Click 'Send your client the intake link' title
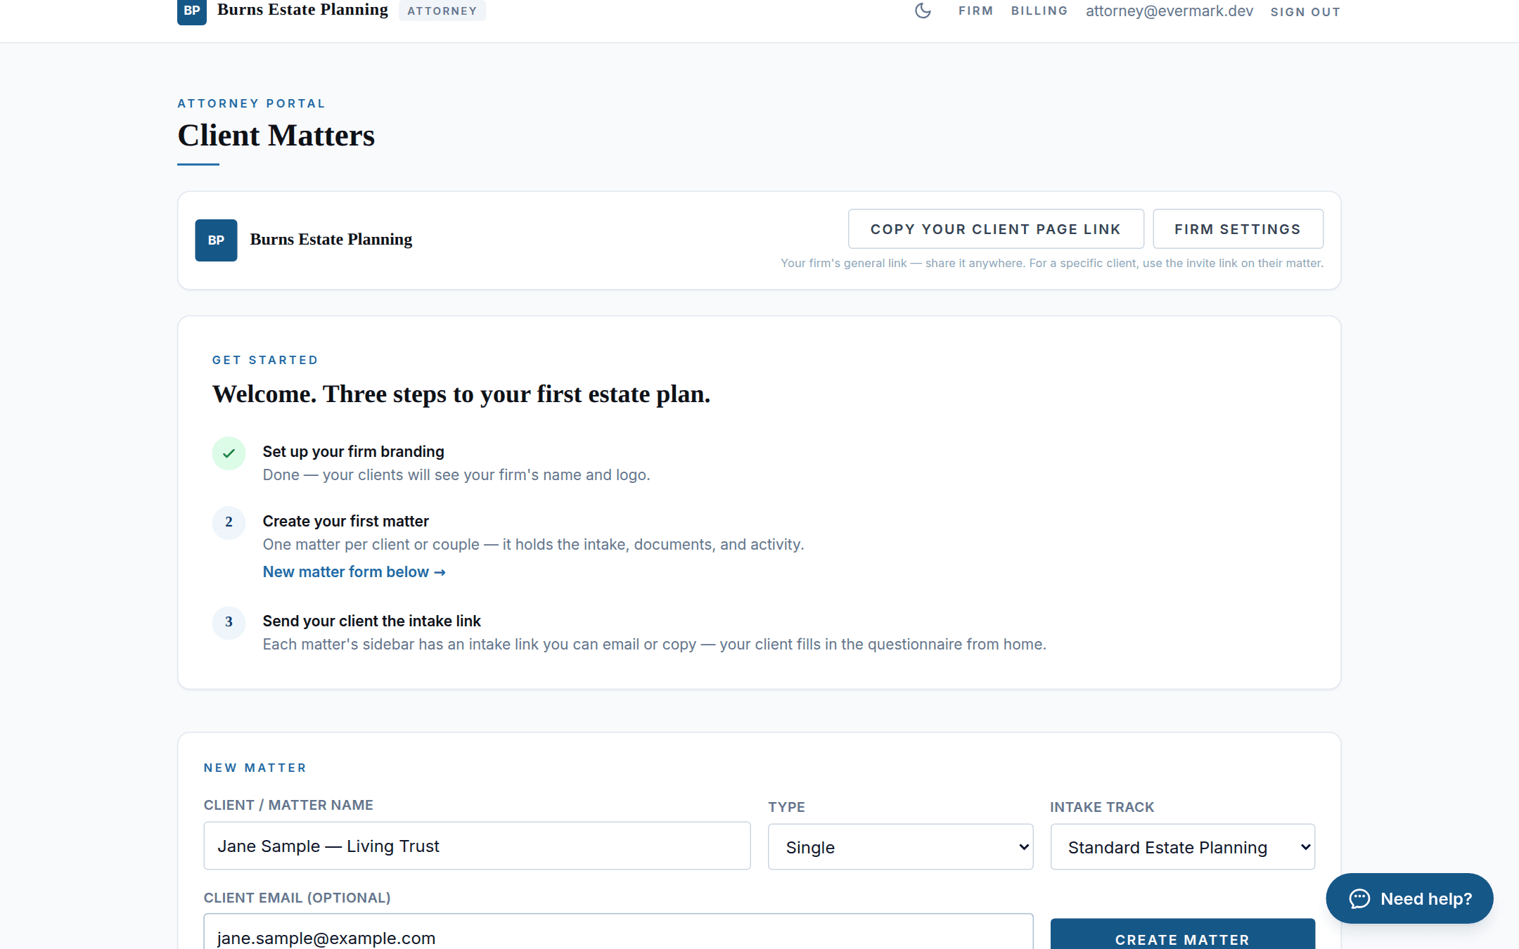This screenshot has height=949, width=1519. click(x=372, y=621)
